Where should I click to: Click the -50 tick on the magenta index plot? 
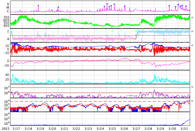(6, 65)
